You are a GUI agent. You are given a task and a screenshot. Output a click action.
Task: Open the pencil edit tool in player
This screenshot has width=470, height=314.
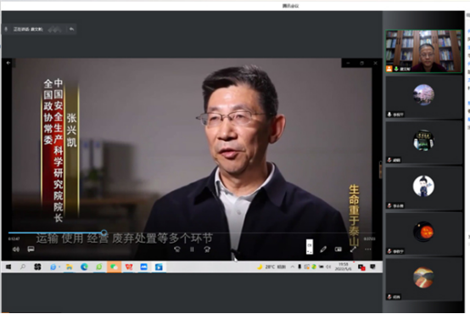tap(323, 250)
